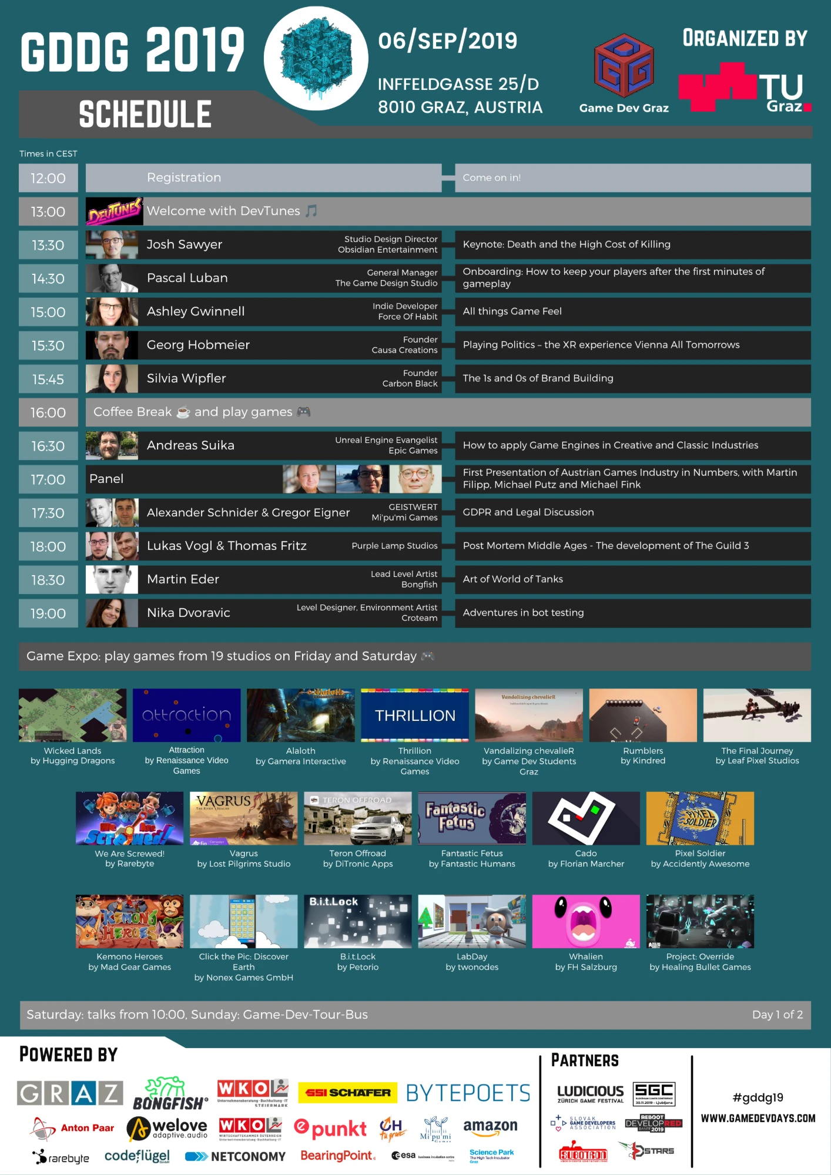Open the Wicked Lands game thumbnail
Image resolution: width=831 pixels, height=1175 pixels.
[x=72, y=715]
